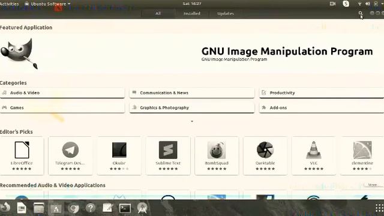This screenshot has width=384, height=216.
Task: Open the network indicator in top bar
Action: [359, 4]
